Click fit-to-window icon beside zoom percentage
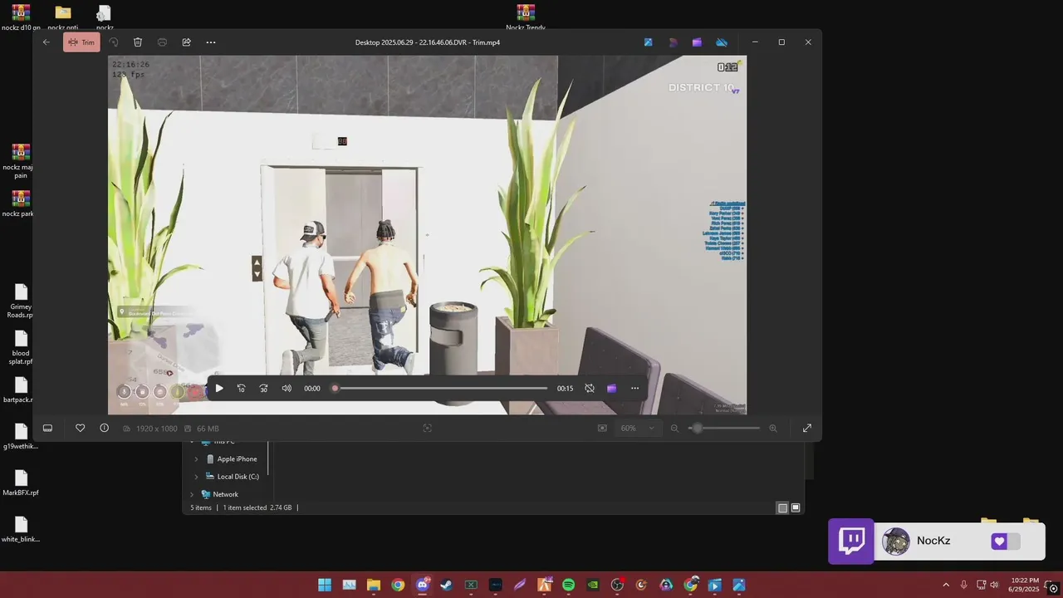Screen dimensions: 1063x598 (x=602, y=428)
